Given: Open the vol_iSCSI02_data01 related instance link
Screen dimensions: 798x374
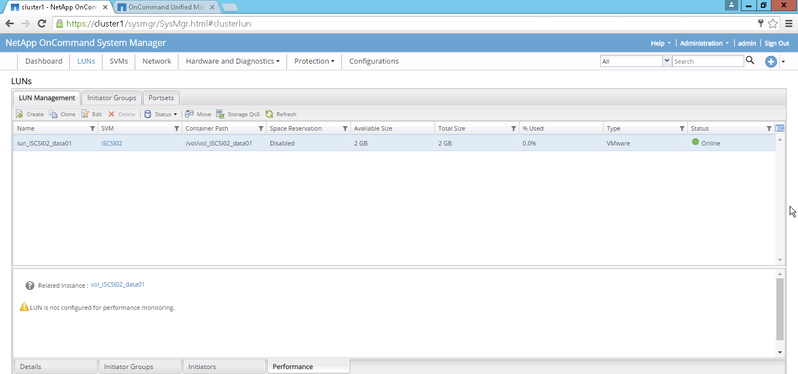Looking at the screenshot, I should coord(117,284).
